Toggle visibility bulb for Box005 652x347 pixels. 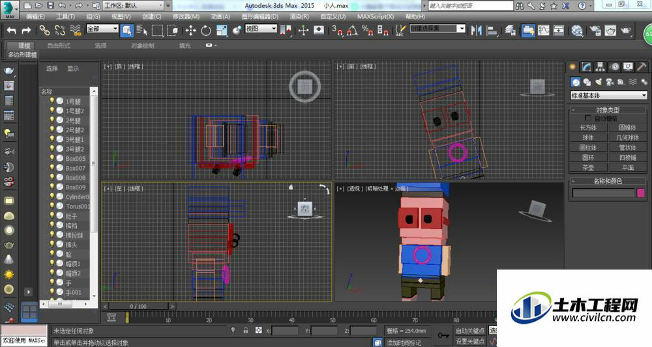point(52,158)
